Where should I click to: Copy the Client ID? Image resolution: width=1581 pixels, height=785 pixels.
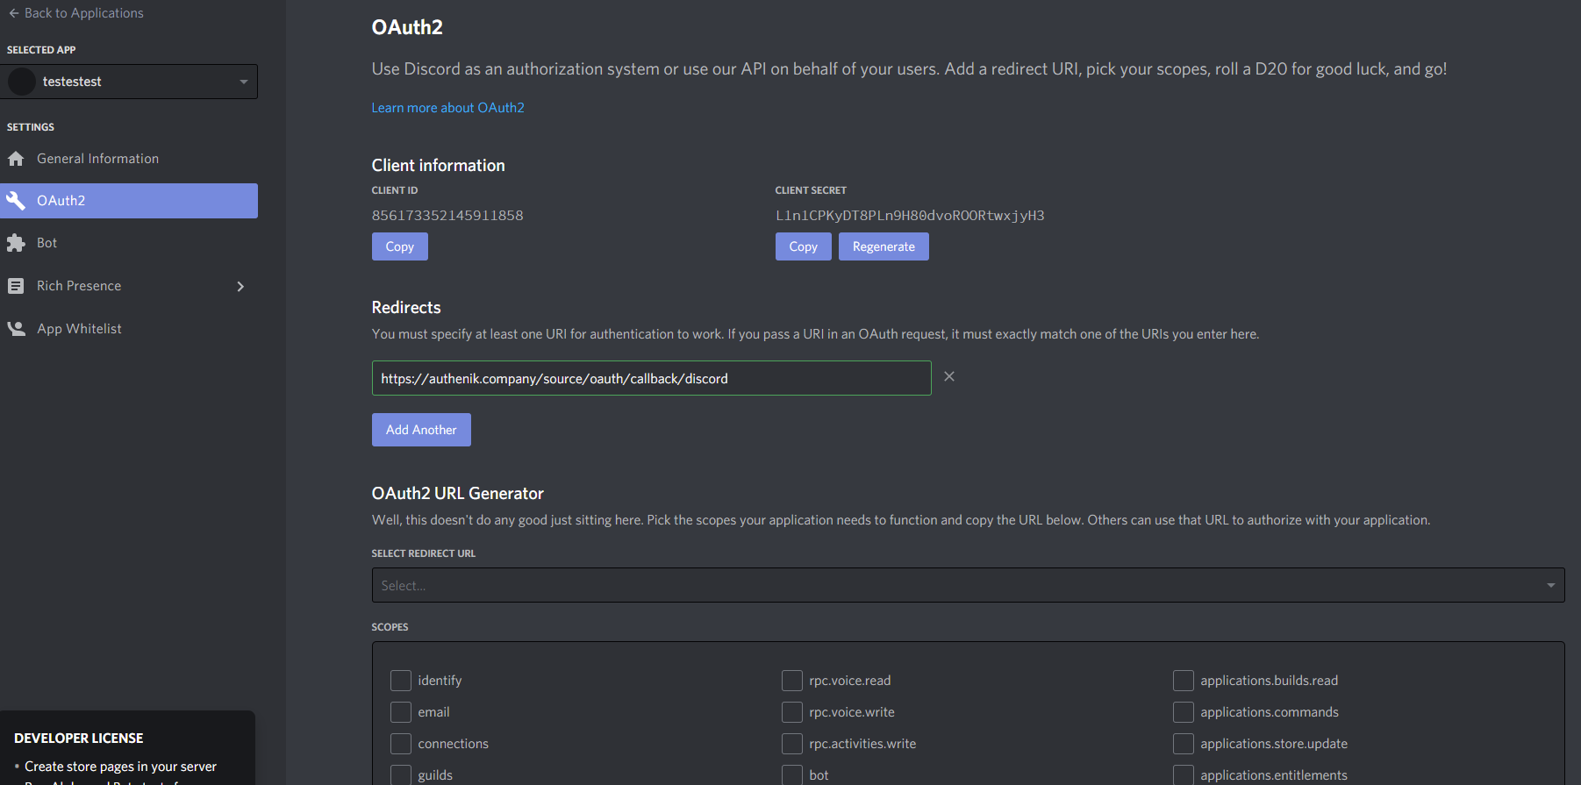[x=400, y=246]
